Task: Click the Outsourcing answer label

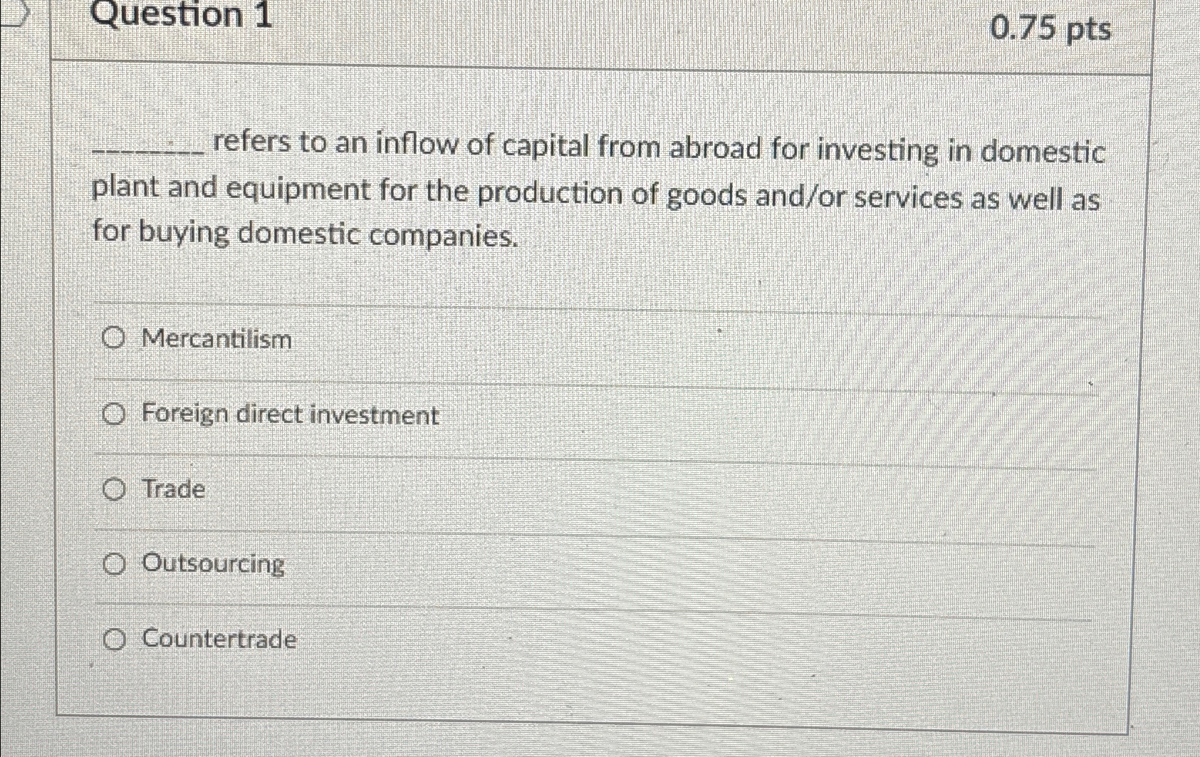Action: pyautogui.click(x=213, y=564)
